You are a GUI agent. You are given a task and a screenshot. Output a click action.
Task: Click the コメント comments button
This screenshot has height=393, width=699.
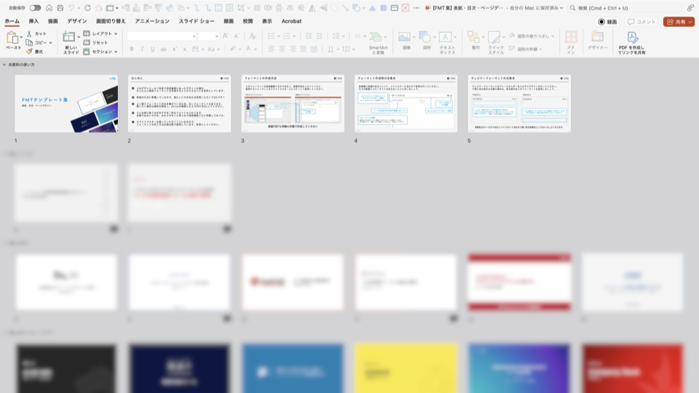pos(642,22)
